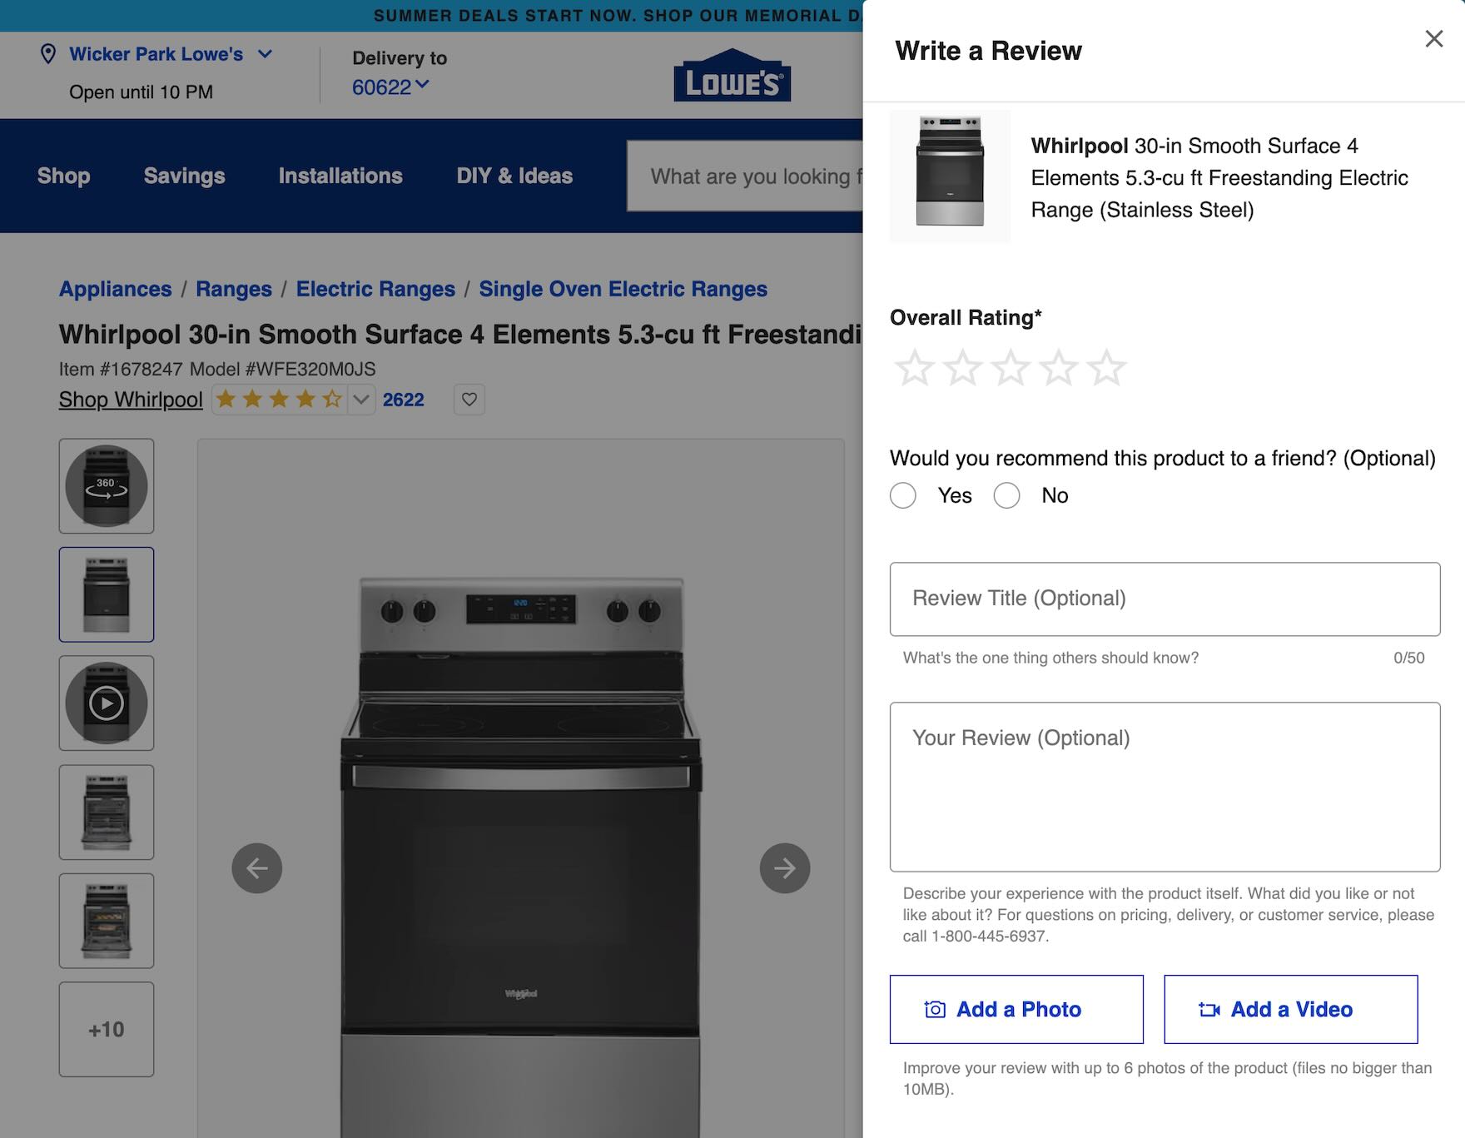The width and height of the screenshot is (1465, 1138).
Task: Rate the product five stars
Action: pos(1107,368)
